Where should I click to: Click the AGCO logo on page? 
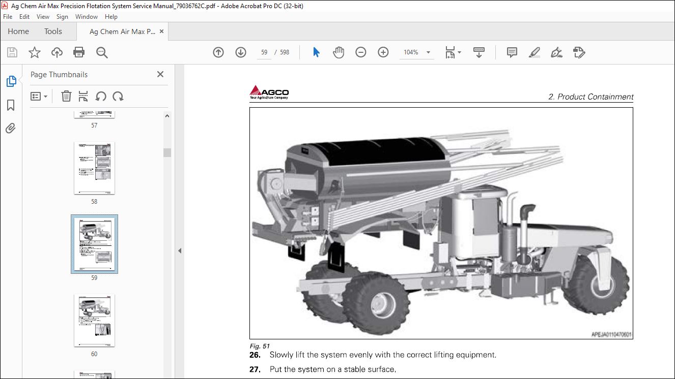click(x=269, y=92)
